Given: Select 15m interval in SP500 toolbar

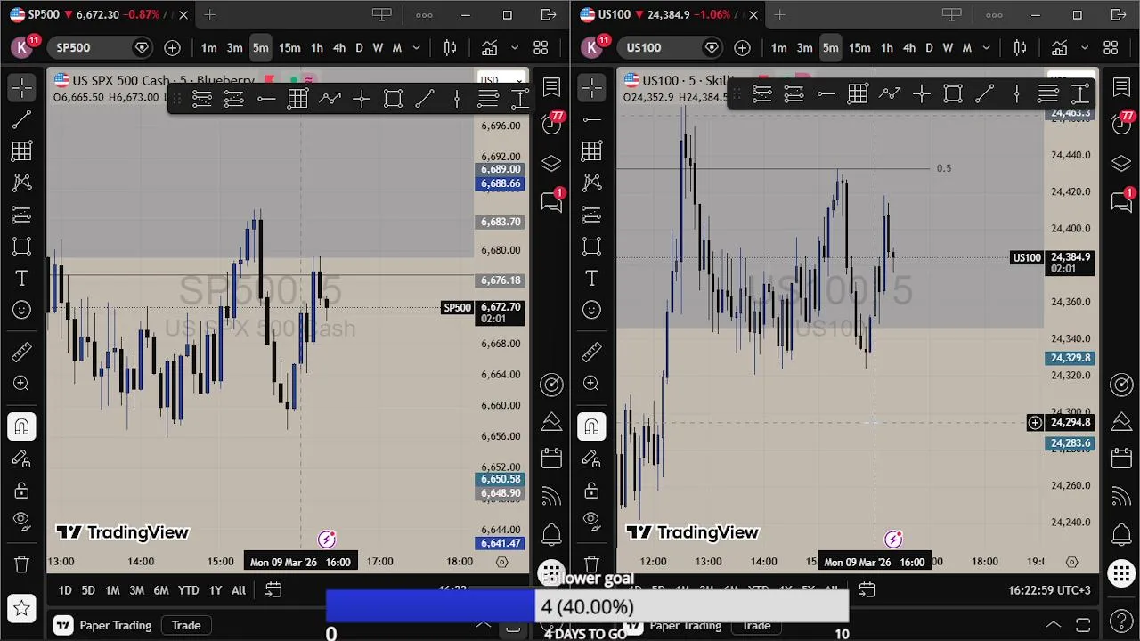Looking at the screenshot, I should pos(289,48).
